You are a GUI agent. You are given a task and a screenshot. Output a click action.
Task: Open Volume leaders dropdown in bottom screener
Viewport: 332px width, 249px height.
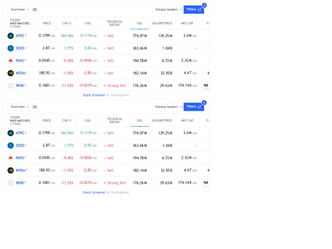[168, 107]
